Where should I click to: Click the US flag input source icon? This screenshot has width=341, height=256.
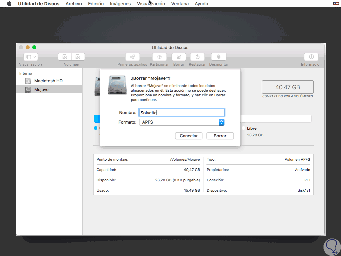[x=336, y=3]
